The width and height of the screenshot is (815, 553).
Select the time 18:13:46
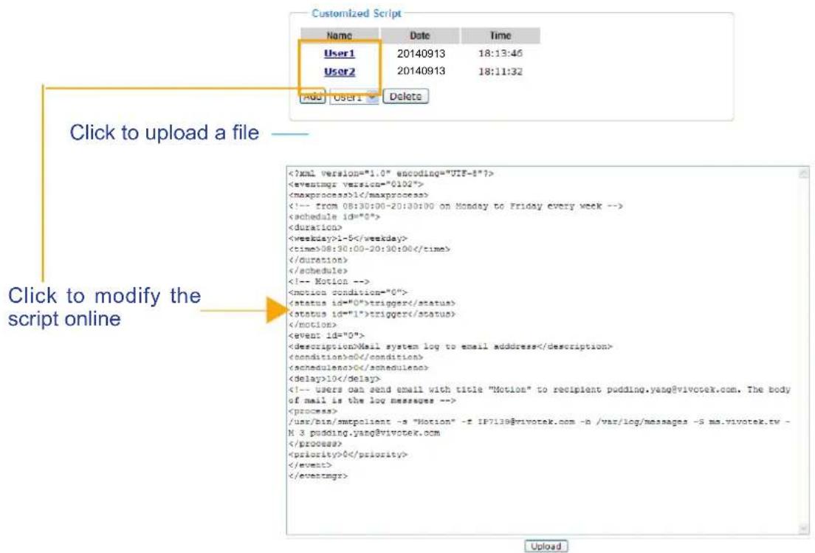pos(500,54)
